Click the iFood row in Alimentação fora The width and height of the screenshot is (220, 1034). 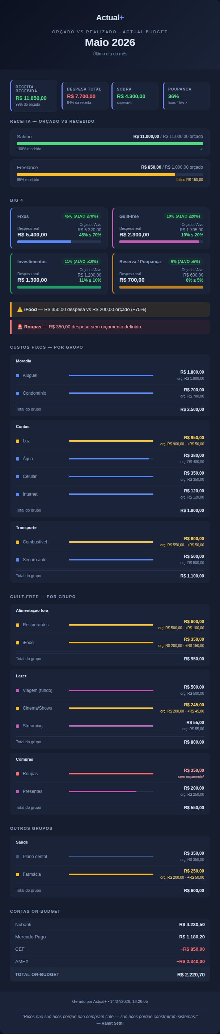click(110, 643)
